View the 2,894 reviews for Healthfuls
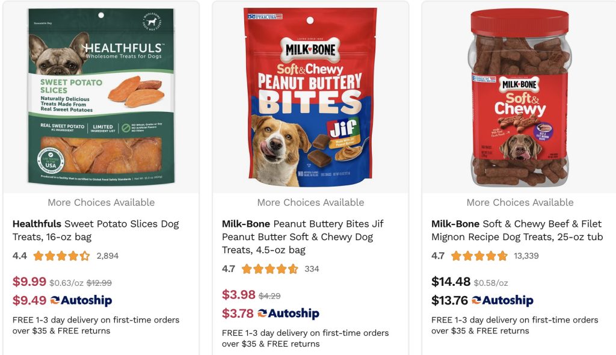Viewport: 616px width, 355px height. (108, 256)
